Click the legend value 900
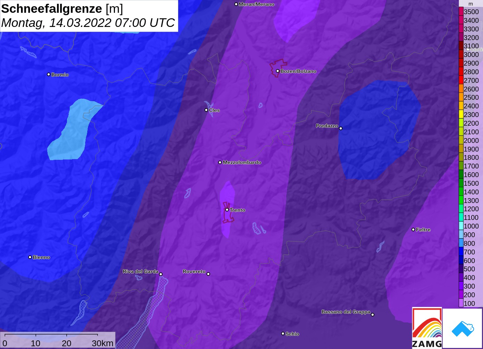The image size is (483, 349). [x=469, y=235]
